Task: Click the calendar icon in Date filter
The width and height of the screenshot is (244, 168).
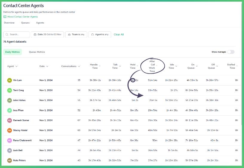Action: (35, 35)
